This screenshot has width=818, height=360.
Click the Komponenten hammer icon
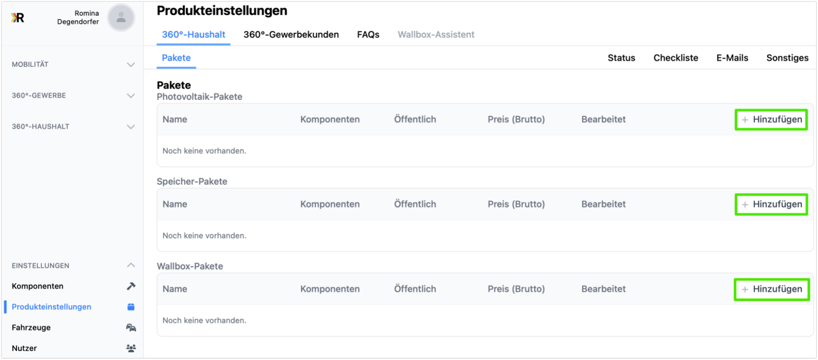[131, 286]
